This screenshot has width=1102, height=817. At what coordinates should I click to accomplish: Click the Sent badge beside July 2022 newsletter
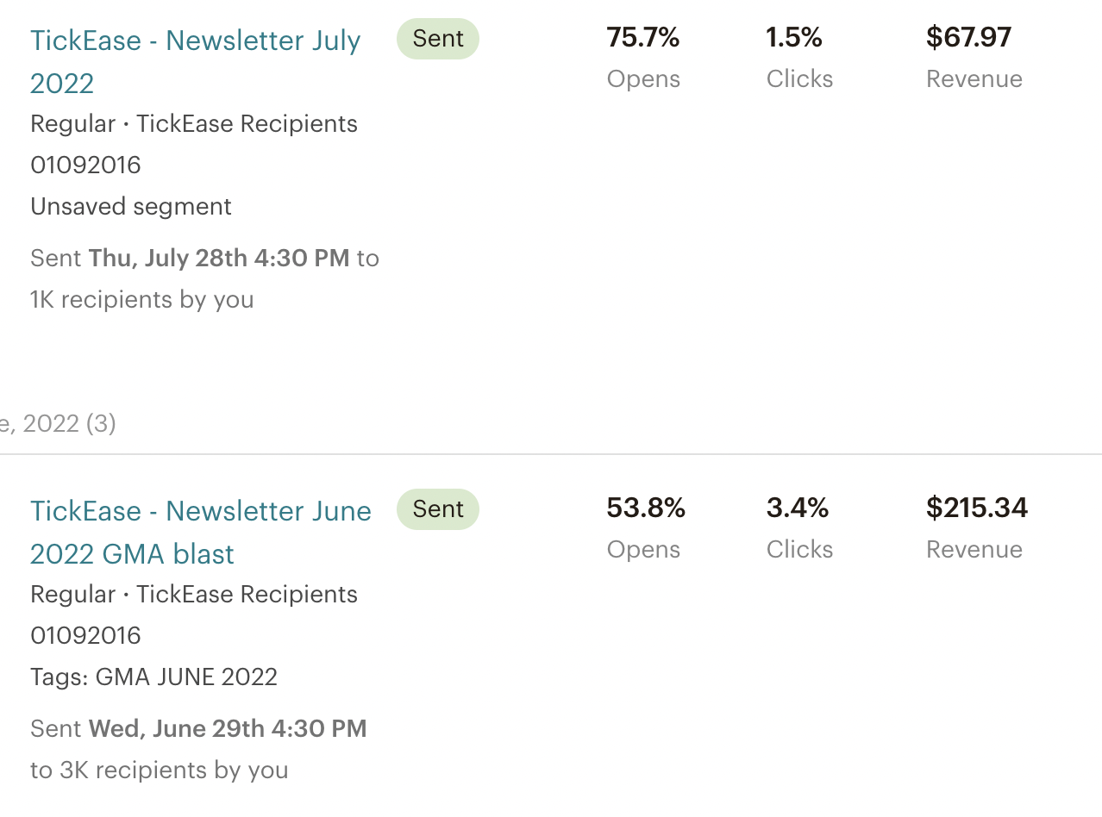coord(438,39)
